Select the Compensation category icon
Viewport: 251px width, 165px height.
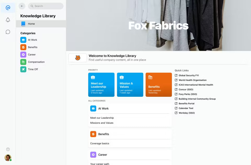click(x=23, y=62)
